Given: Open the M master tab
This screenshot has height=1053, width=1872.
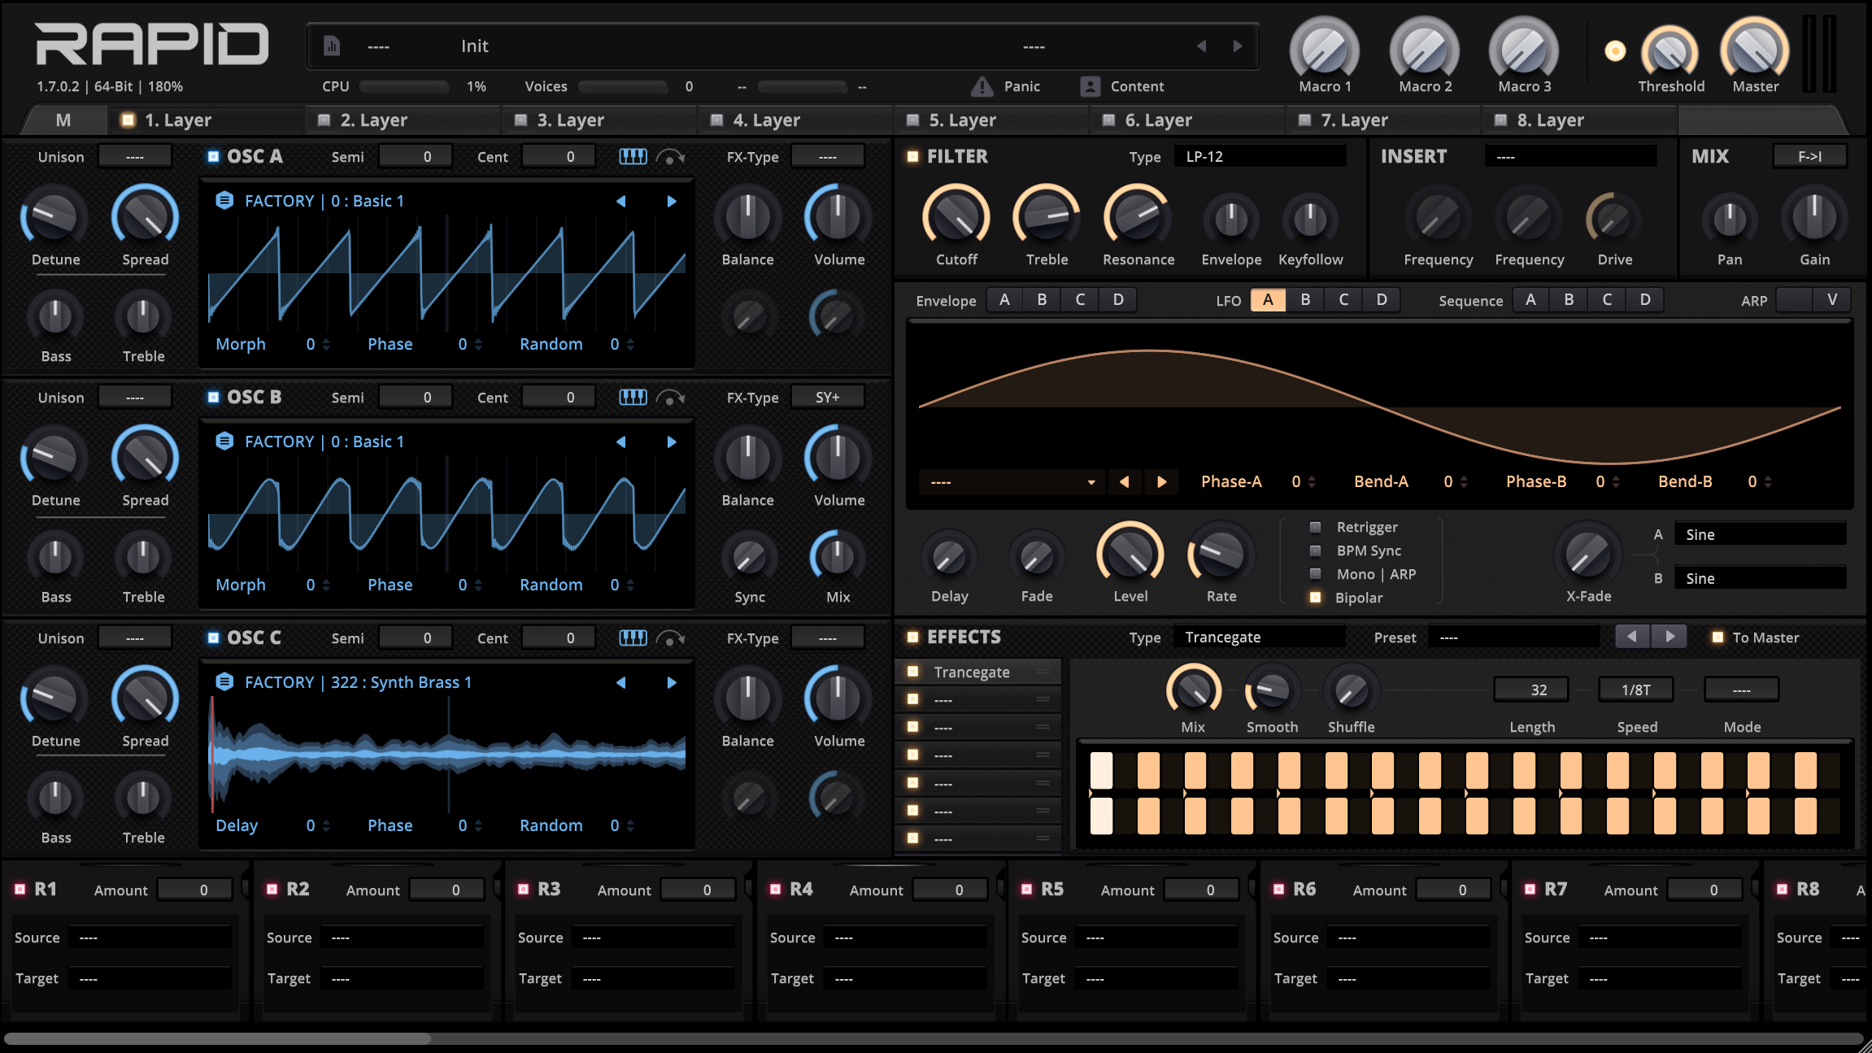Looking at the screenshot, I should point(63,120).
